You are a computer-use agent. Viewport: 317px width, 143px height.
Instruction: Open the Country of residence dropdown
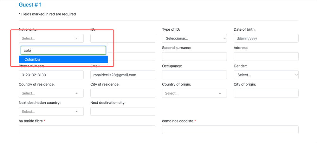click(x=51, y=93)
